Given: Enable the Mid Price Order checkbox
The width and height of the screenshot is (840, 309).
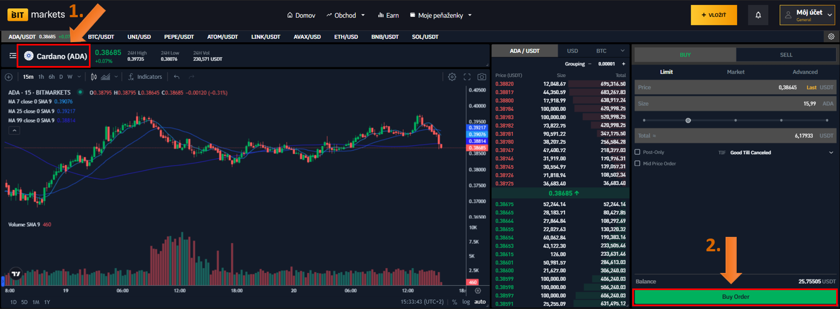Looking at the screenshot, I should click(x=637, y=164).
